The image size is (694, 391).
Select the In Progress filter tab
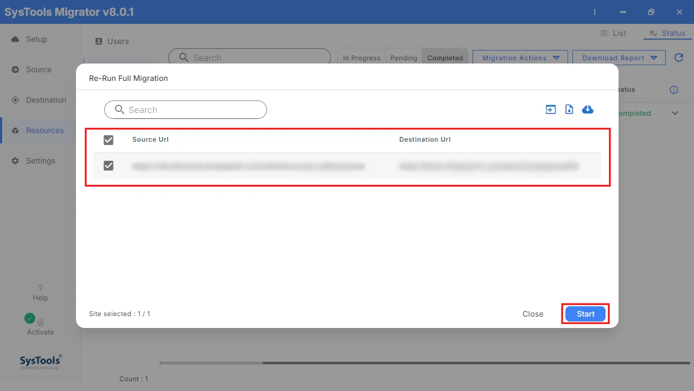(361, 58)
